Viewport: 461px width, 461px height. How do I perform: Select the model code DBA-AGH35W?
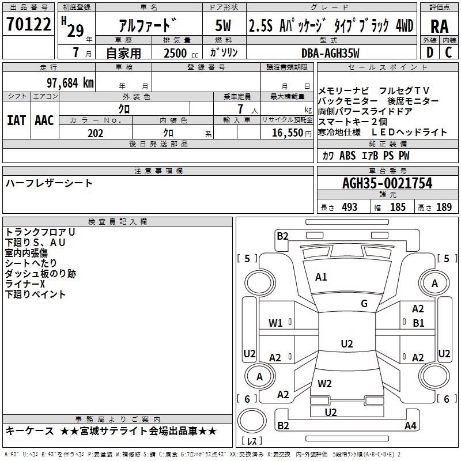point(330,53)
